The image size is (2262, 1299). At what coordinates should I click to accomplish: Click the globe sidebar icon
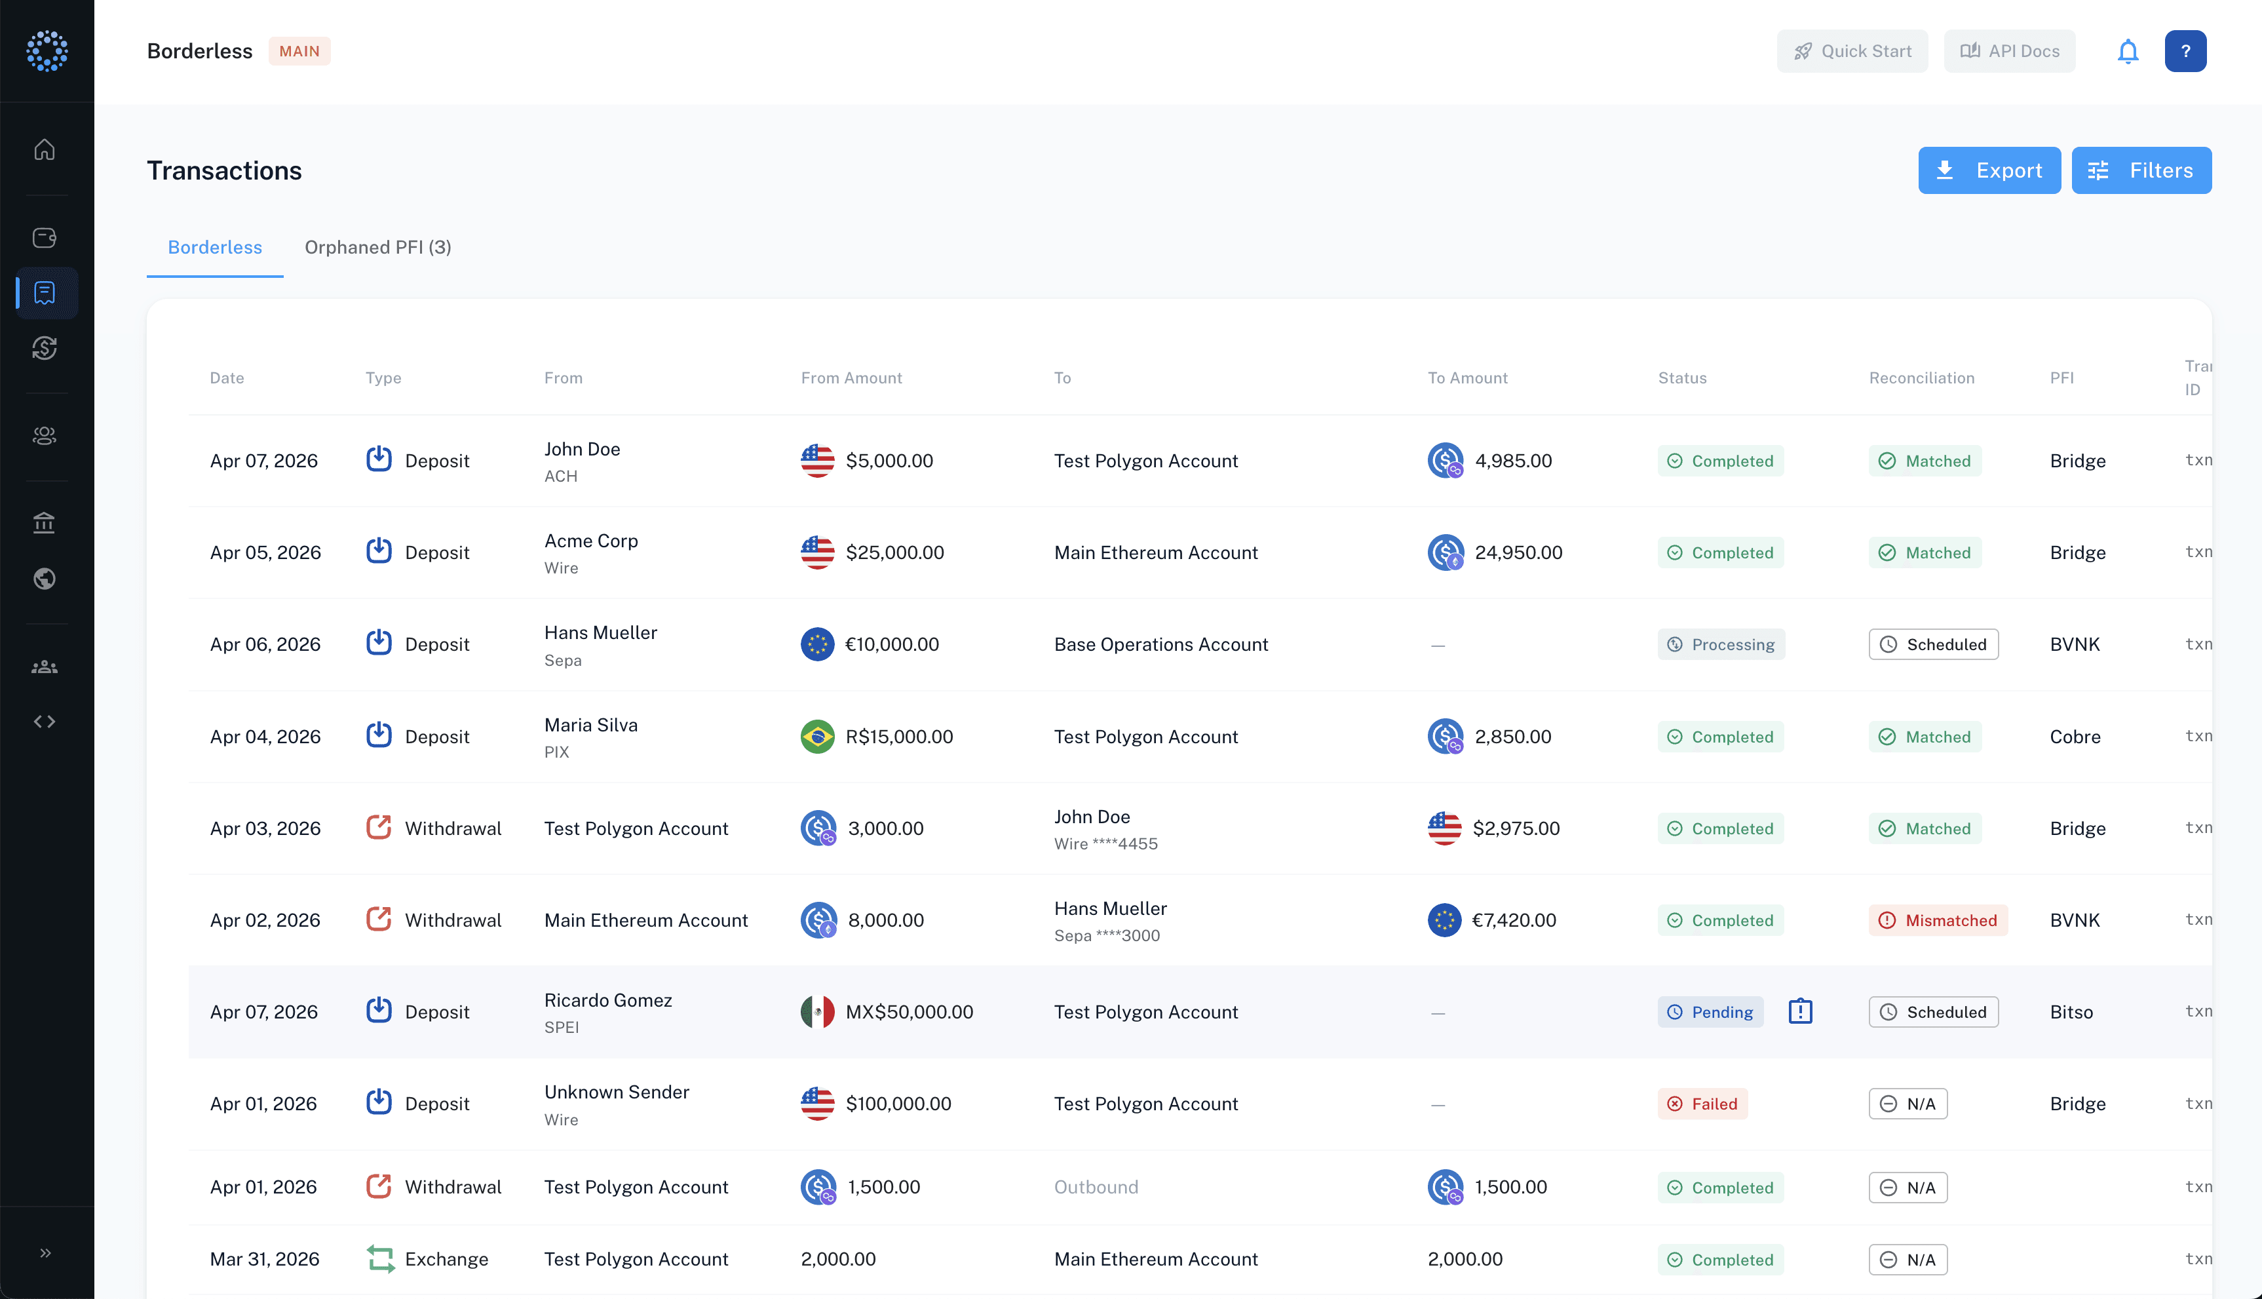point(45,579)
